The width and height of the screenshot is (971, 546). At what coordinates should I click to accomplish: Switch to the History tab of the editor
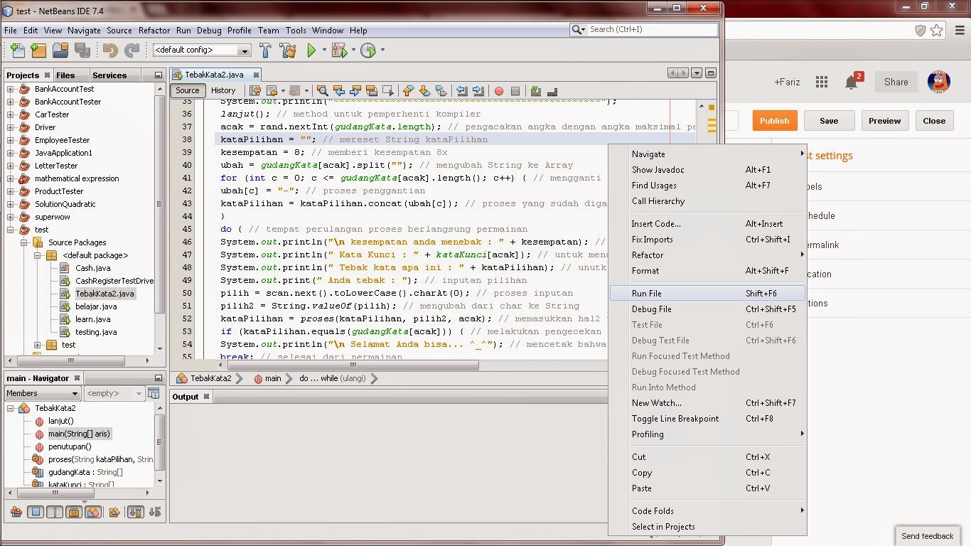point(223,90)
